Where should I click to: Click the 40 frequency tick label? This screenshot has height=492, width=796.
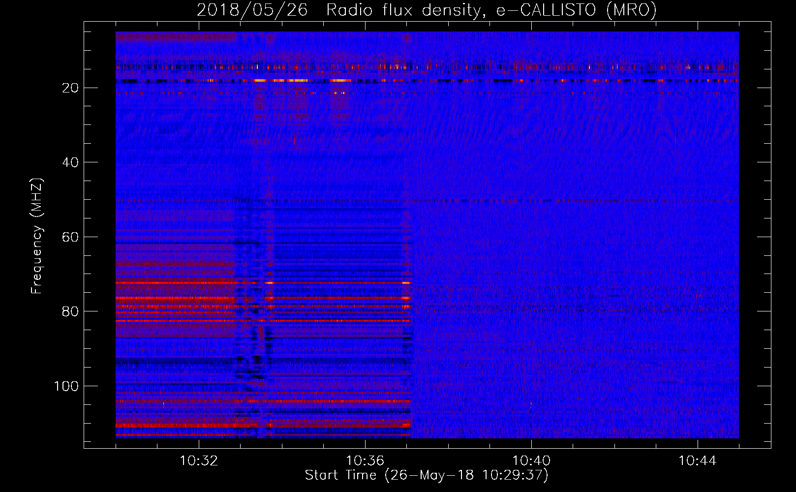pos(70,162)
